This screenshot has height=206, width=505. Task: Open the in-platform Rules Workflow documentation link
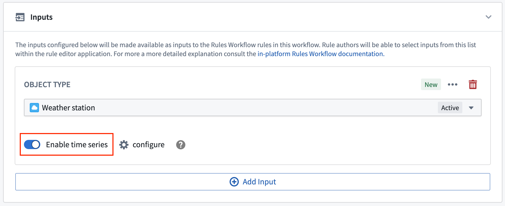[321, 54]
